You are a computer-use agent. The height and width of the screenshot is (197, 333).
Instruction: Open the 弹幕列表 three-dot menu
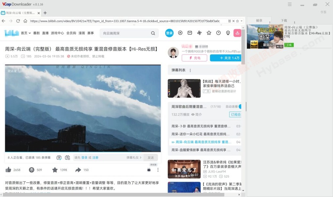[x=190, y=70]
